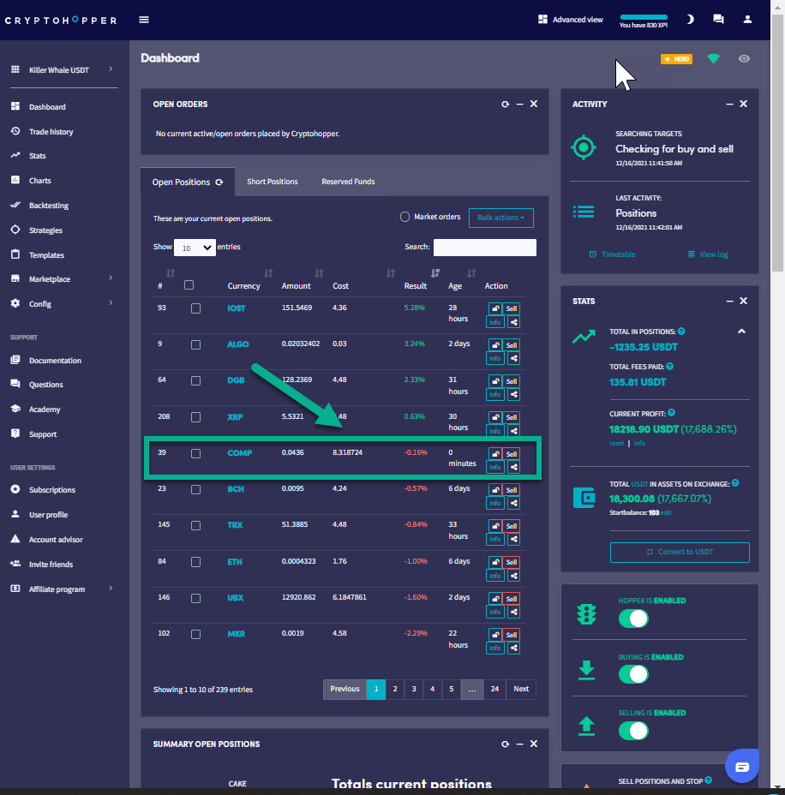This screenshot has height=795, width=785.
Task: Refresh the Open Orders panel
Action: [x=505, y=104]
